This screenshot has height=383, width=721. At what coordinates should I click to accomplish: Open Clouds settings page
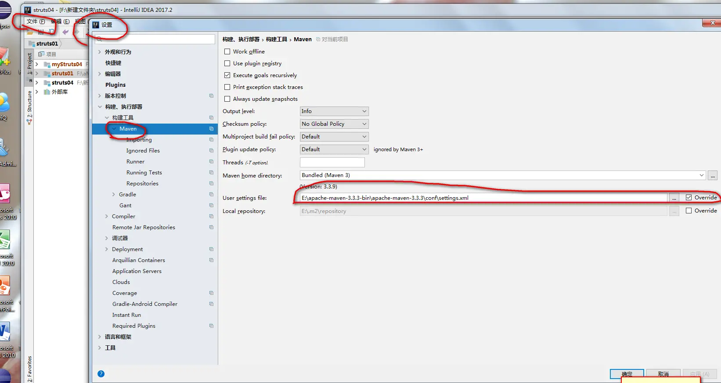[121, 282]
